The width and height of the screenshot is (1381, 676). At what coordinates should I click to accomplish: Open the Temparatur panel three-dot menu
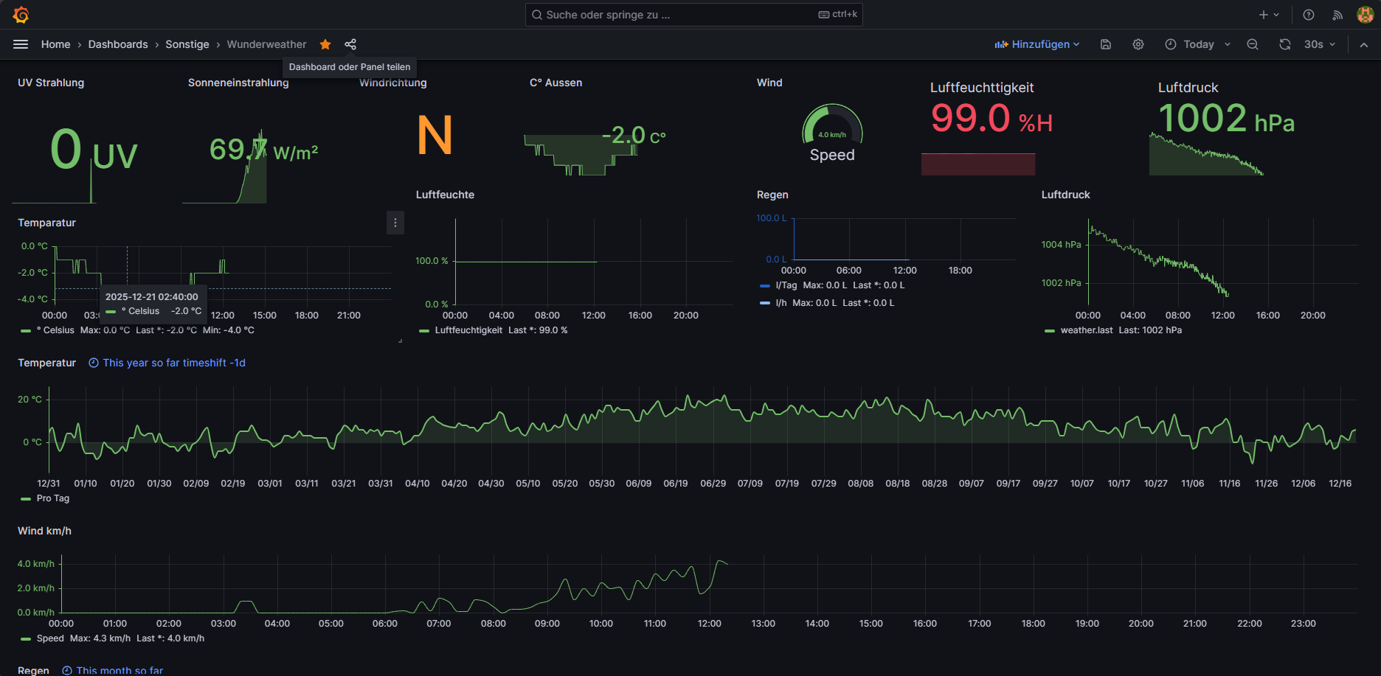395,223
